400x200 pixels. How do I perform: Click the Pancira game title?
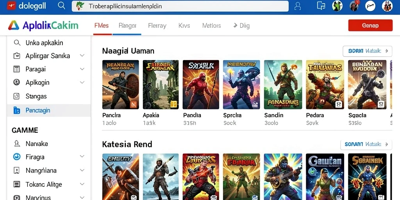pos(111,115)
